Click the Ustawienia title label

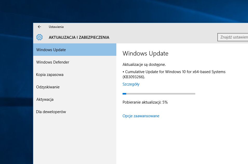(x=56, y=27)
